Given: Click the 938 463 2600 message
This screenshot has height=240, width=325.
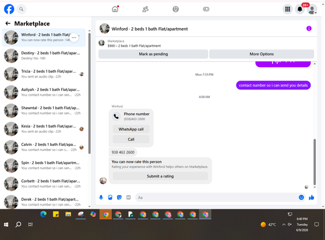Looking at the screenshot, I should (x=123, y=152).
